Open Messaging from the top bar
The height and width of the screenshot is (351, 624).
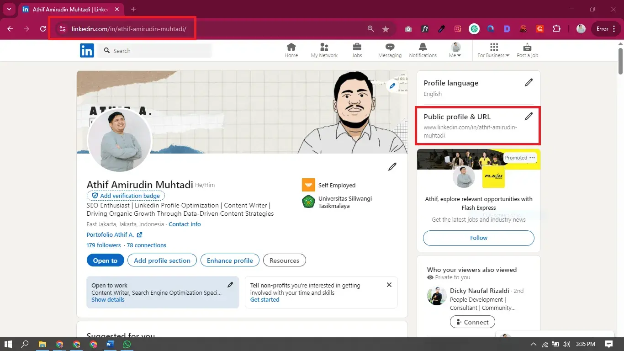click(x=390, y=50)
